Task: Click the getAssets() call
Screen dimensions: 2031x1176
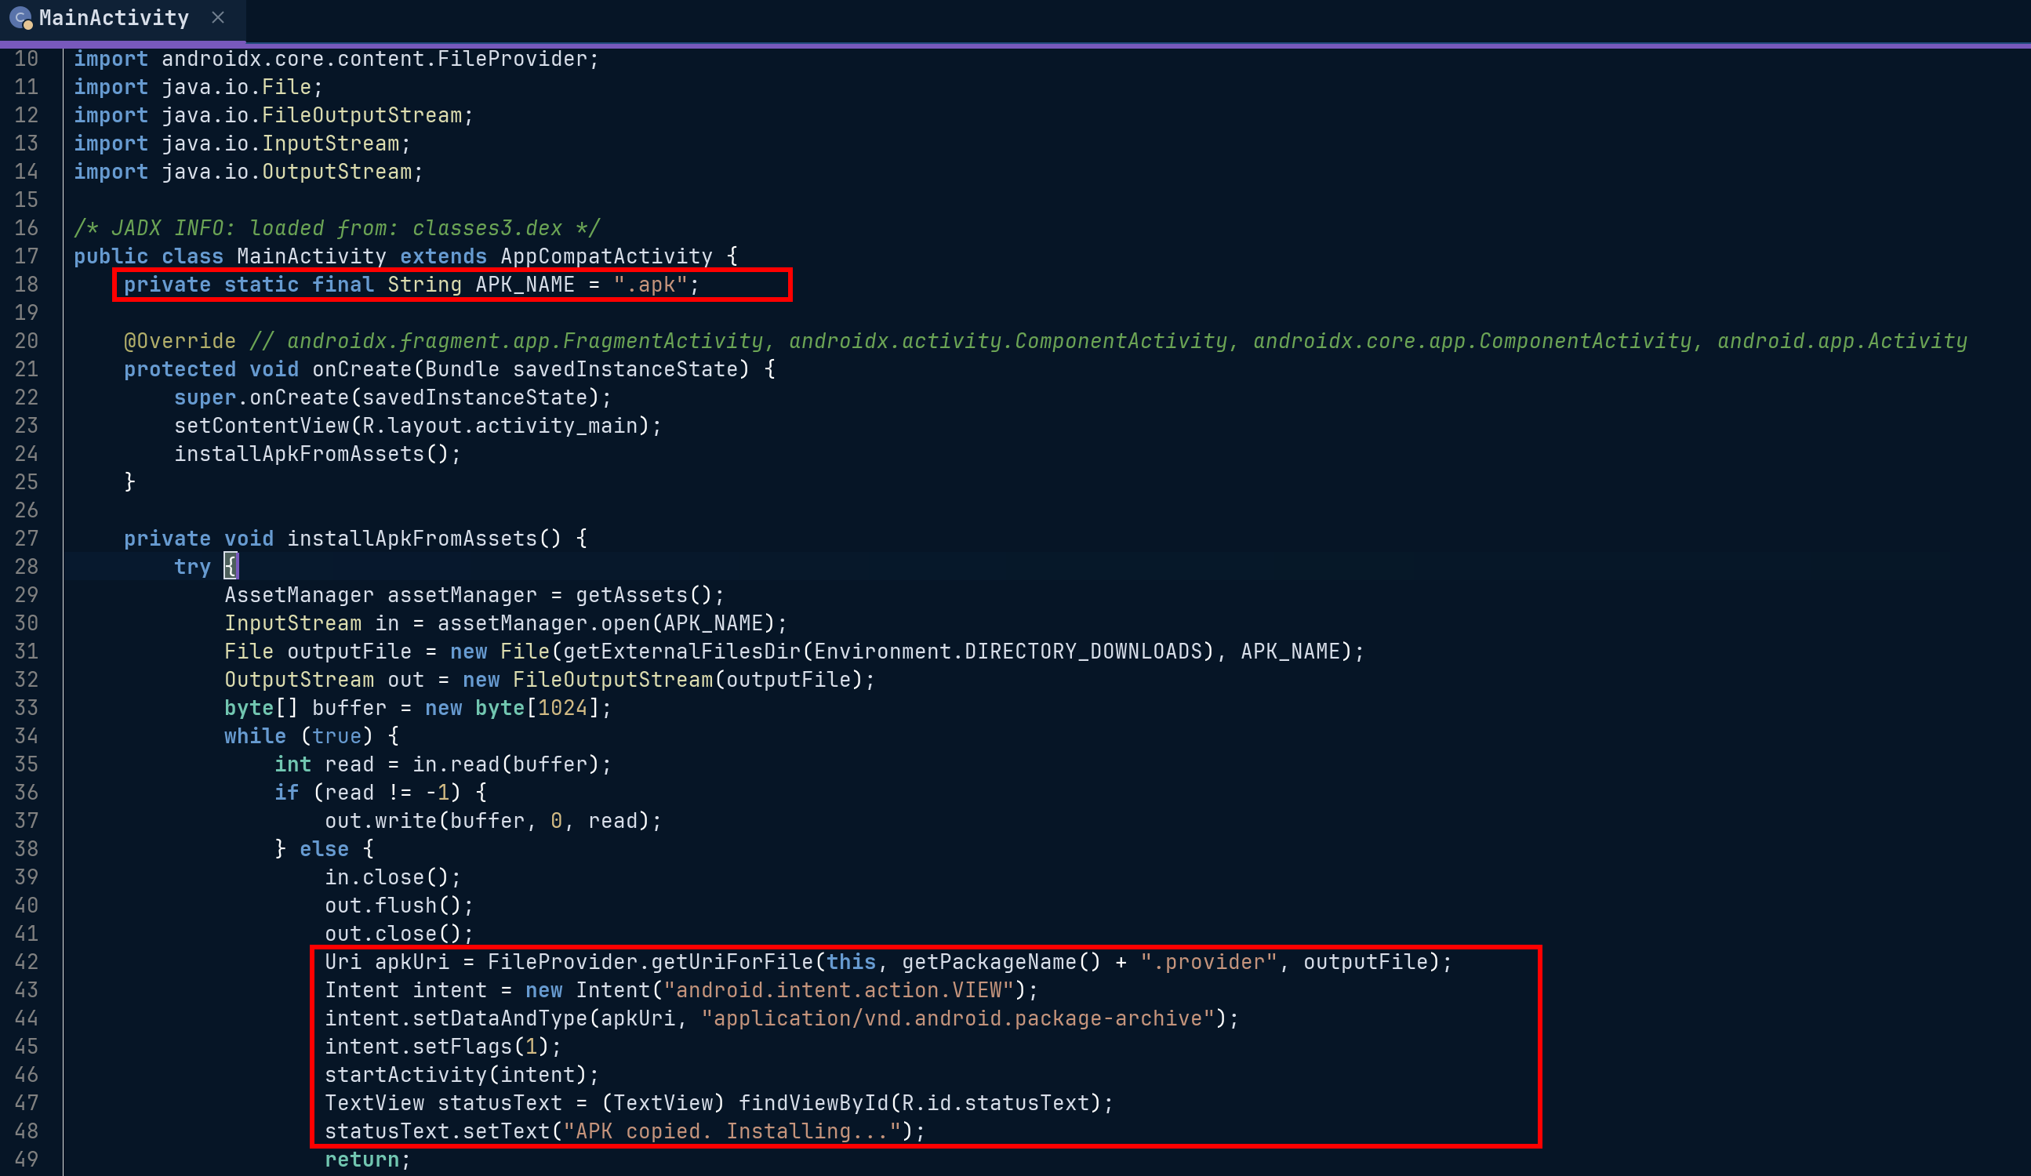Action: click(643, 595)
